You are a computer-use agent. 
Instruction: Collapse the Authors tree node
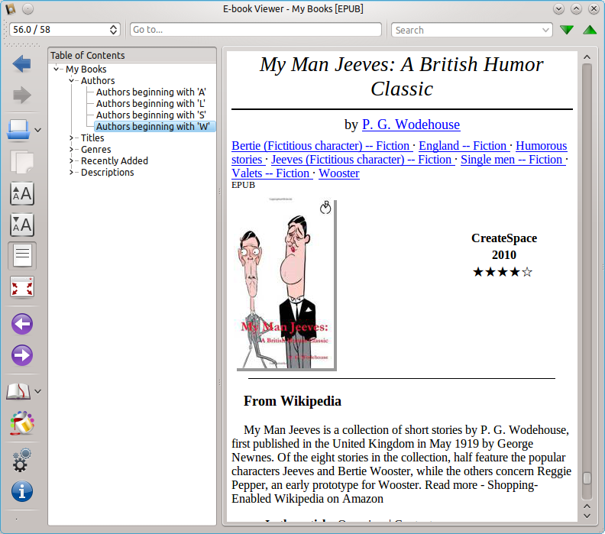pos(71,81)
